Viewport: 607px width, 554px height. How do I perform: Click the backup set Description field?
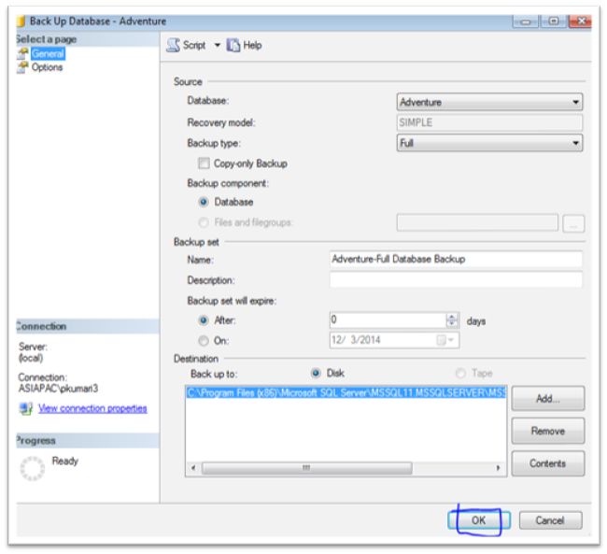point(456,279)
